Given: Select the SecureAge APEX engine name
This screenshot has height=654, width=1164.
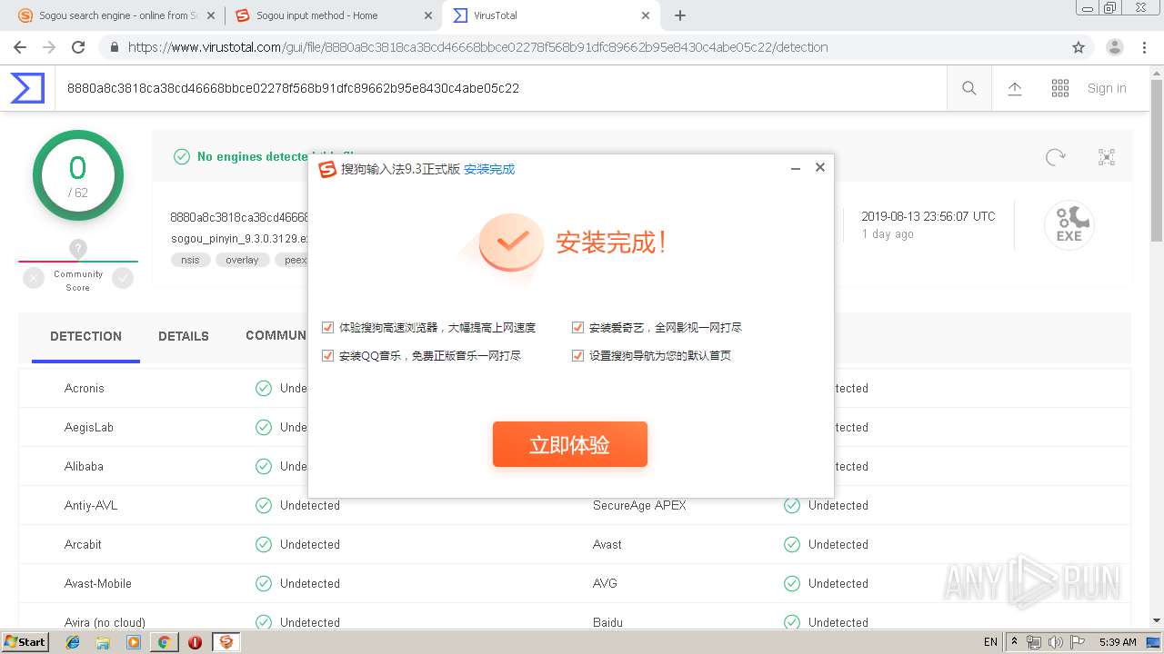Looking at the screenshot, I should (x=639, y=505).
